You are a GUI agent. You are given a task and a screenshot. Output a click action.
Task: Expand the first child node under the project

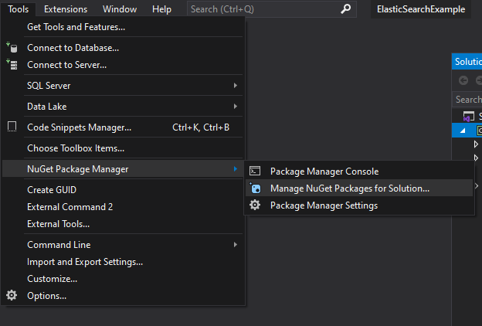[476, 144]
